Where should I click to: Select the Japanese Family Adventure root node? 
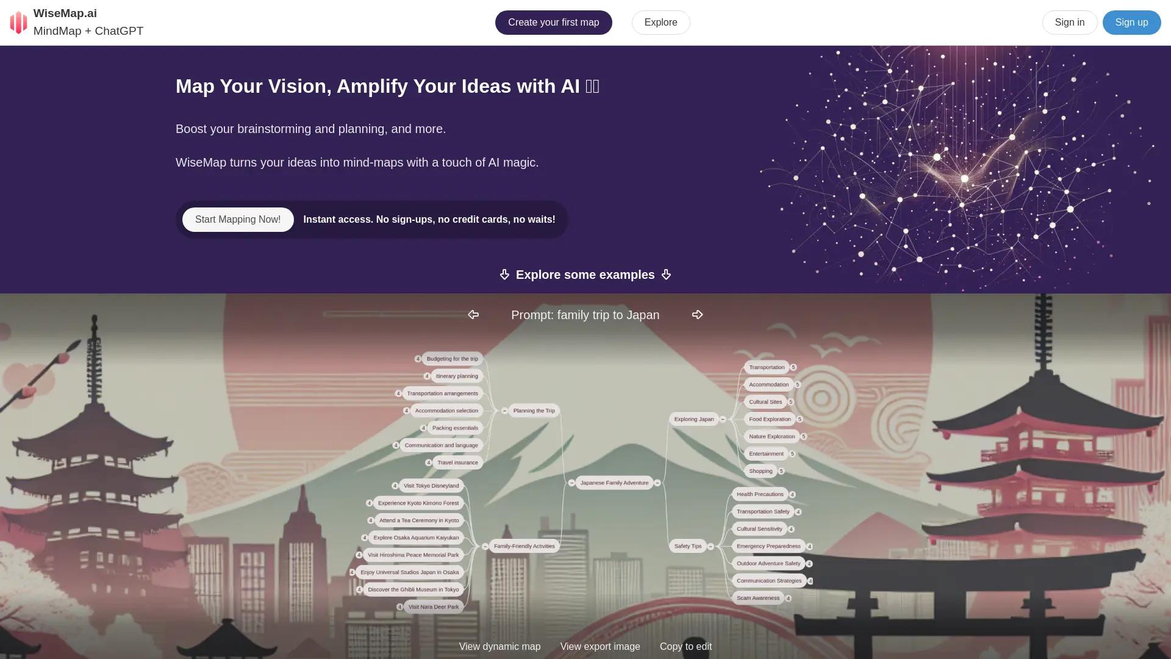tap(614, 483)
